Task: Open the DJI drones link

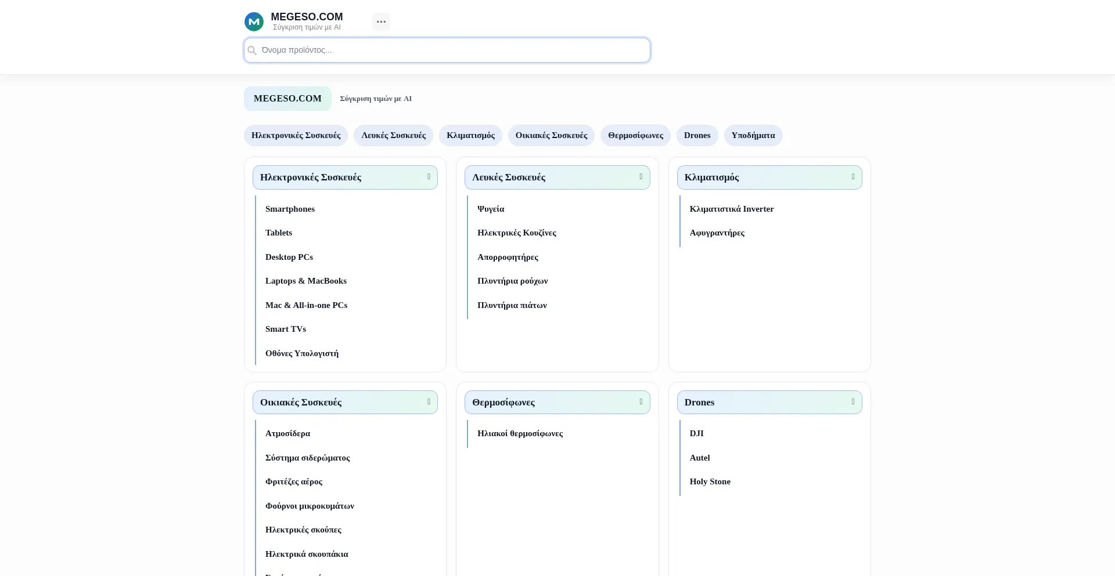Action: (696, 433)
